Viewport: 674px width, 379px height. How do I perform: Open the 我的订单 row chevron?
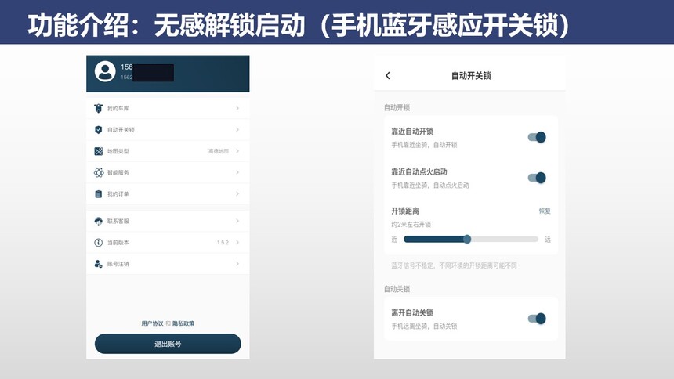click(x=237, y=194)
